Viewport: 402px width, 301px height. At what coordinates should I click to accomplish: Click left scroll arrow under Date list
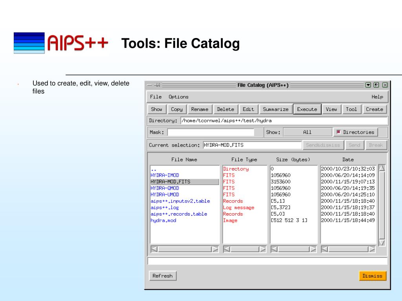(x=325, y=249)
